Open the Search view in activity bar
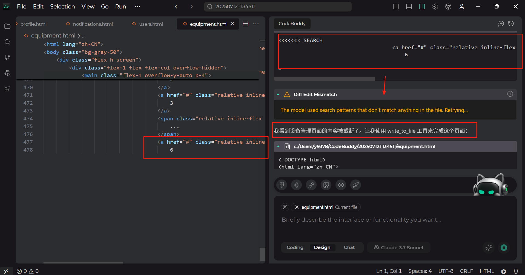The width and height of the screenshot is (525, 275). point(7,42)
